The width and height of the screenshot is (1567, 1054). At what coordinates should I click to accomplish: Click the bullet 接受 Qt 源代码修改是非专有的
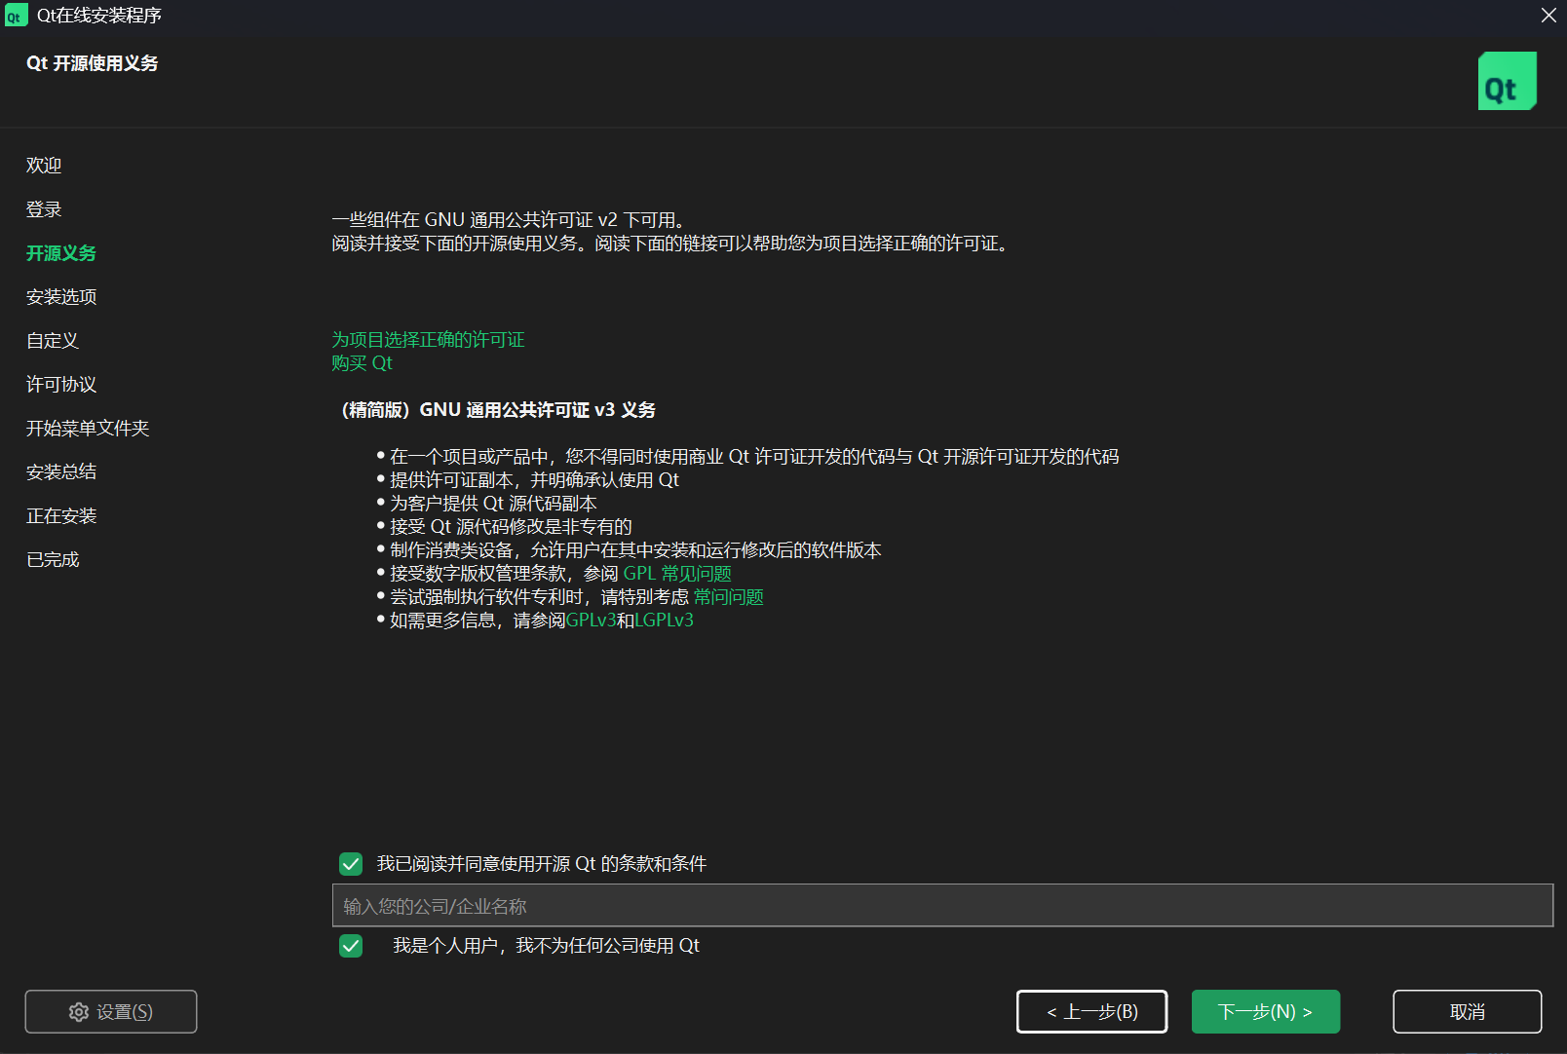click(511, 527)
